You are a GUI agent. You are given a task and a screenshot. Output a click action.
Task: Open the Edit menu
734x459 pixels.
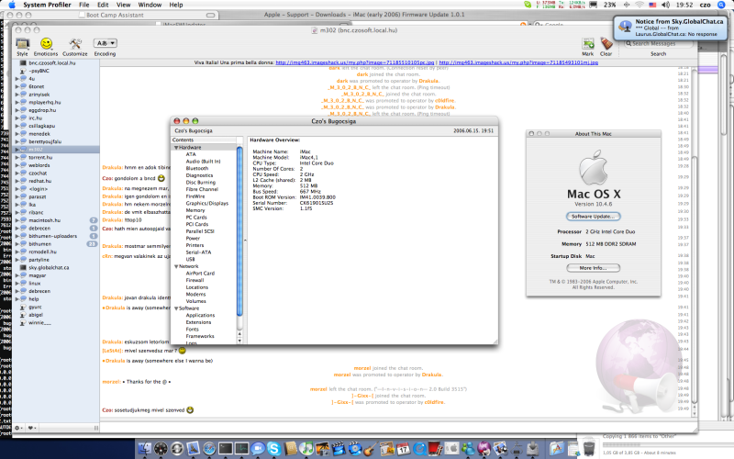click(103, 5)
